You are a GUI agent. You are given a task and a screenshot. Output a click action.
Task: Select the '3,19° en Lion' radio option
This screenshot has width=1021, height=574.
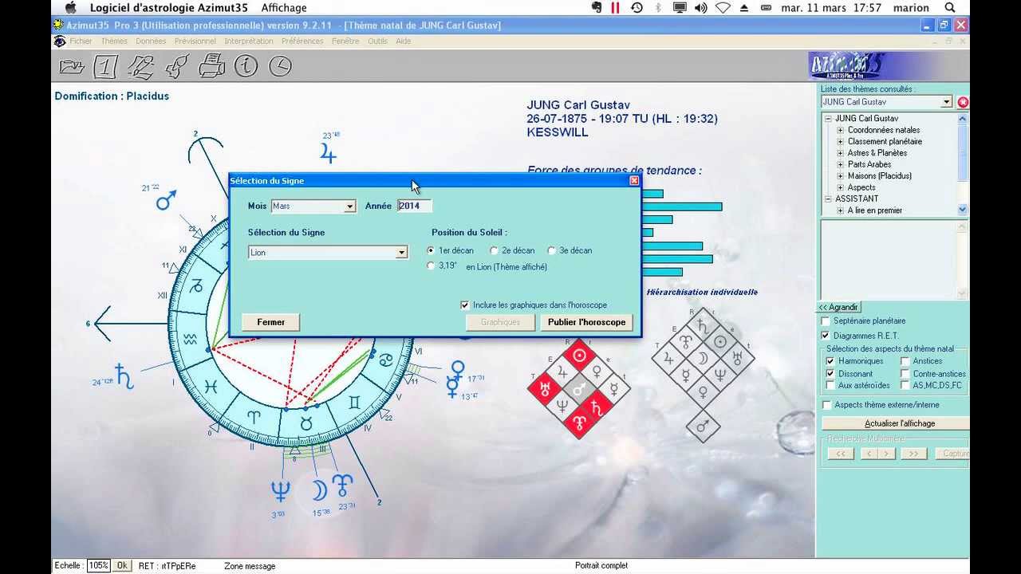pos(432,266)
